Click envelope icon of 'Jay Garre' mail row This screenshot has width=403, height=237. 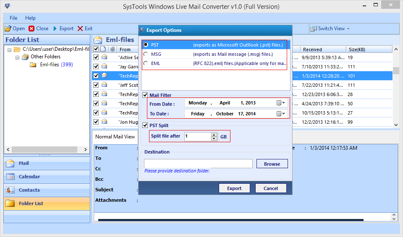(x=105, y=66)
